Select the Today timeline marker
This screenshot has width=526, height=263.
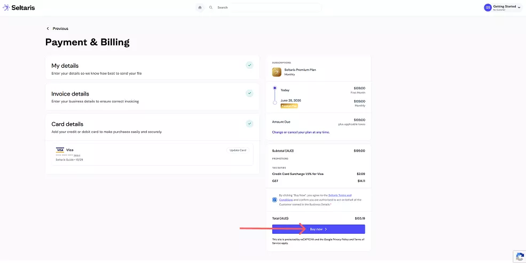coord(274,88)
